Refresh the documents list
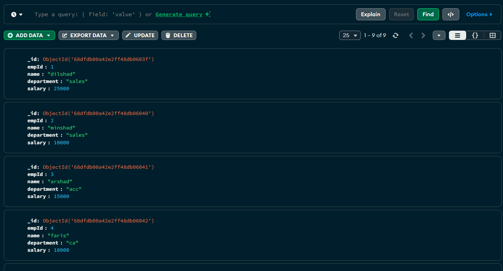This screenshot has height=271, width=503. (396, 35)
